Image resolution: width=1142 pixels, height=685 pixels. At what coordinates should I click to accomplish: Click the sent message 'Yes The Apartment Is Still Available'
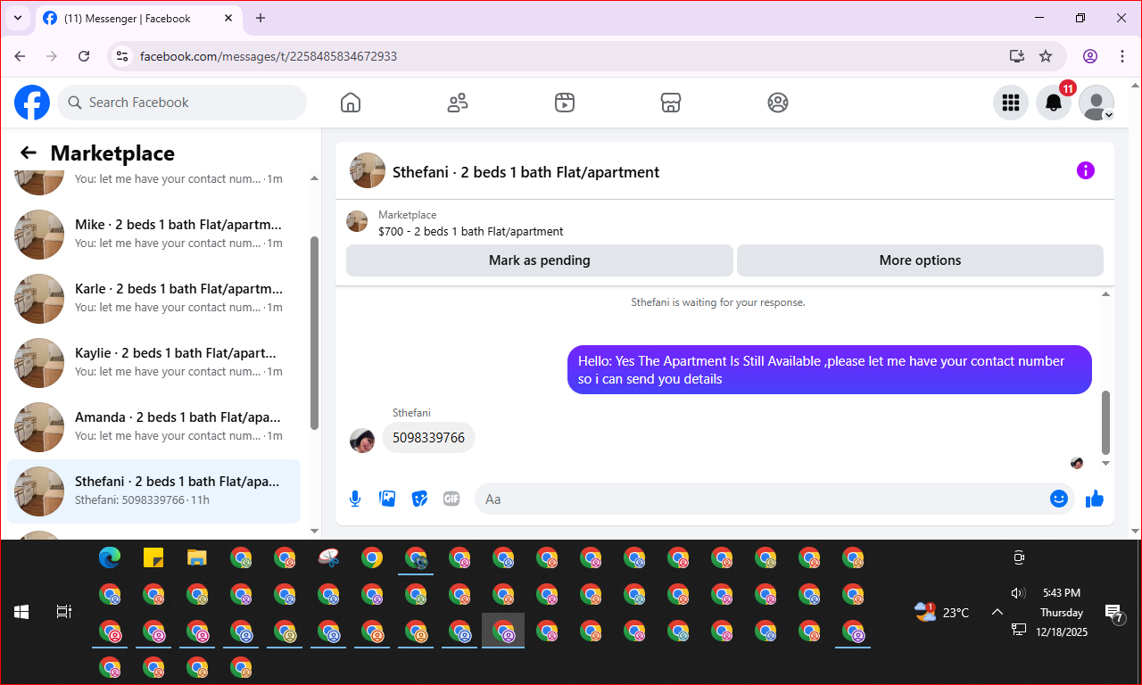[830, 369]
